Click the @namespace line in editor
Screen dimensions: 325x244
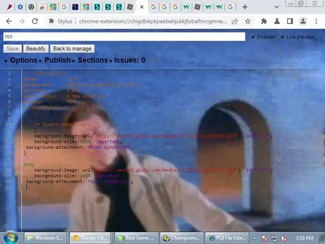(x=82, y=85)
